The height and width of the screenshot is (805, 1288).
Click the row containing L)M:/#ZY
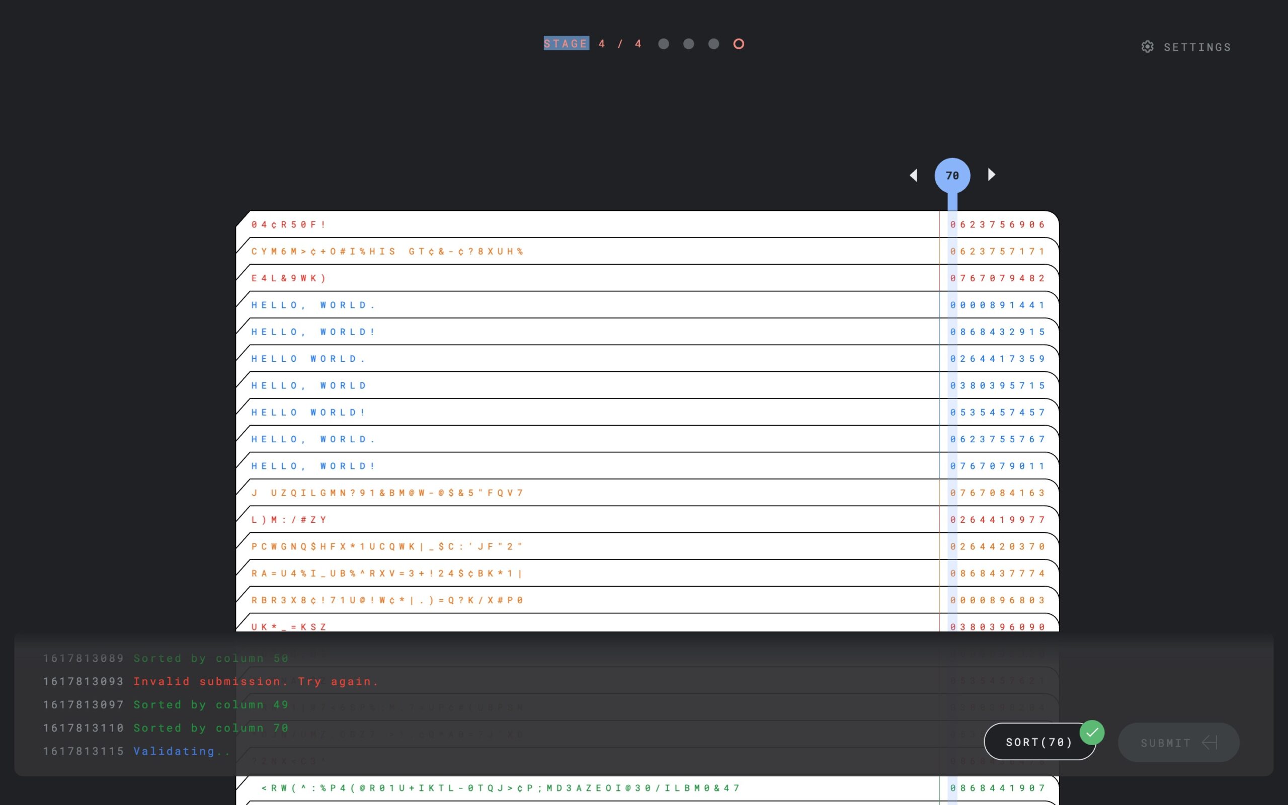[x=289, y=520]
